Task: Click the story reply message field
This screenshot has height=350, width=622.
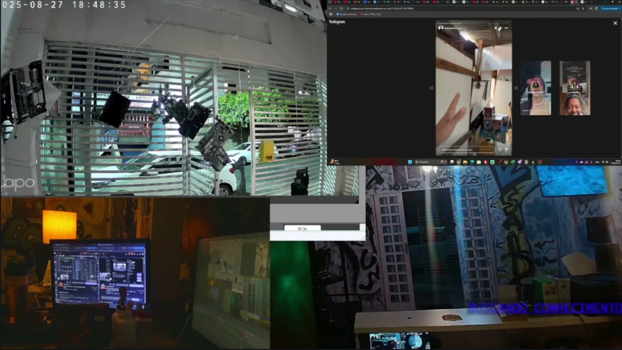Action: tap(466, 150)
